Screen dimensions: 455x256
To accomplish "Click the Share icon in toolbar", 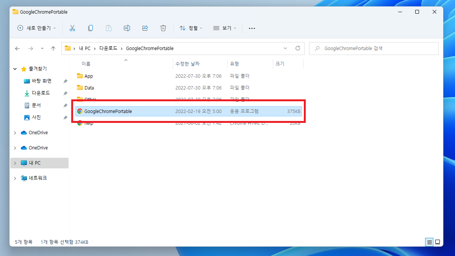I will click(x=145, y=28).
